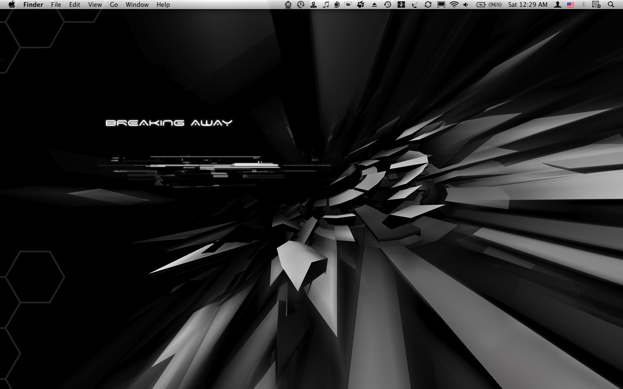Viewport: 623px width, 389px height.
Task: Open the Help menu
Action: [x=163, y=5]
